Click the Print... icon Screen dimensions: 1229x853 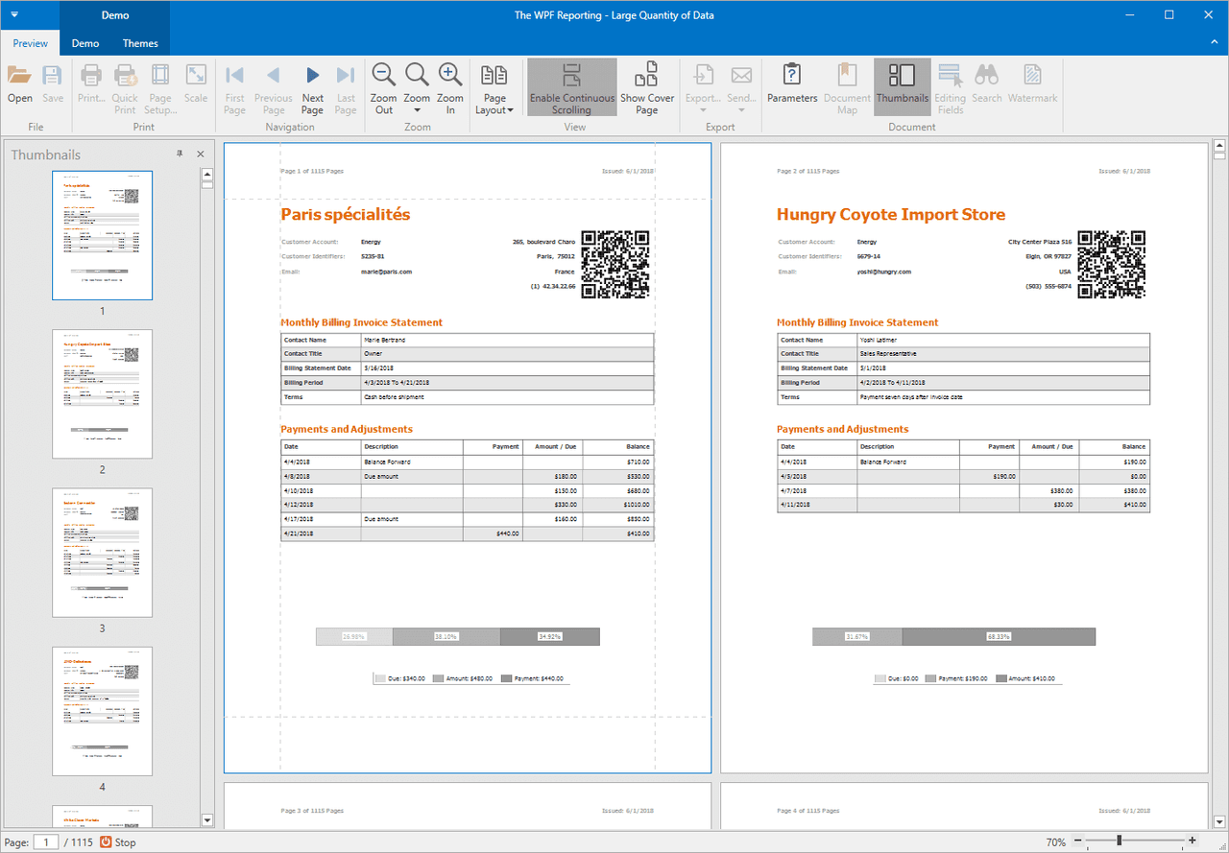[x=91, y=77]
